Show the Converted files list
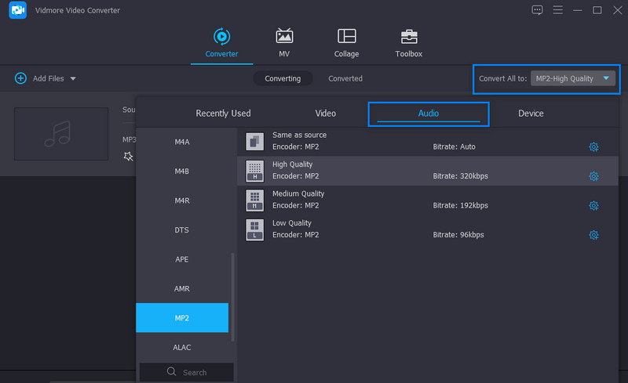This screenshot has width=628, height=383. pyautogui.click(x=345, y=78)
